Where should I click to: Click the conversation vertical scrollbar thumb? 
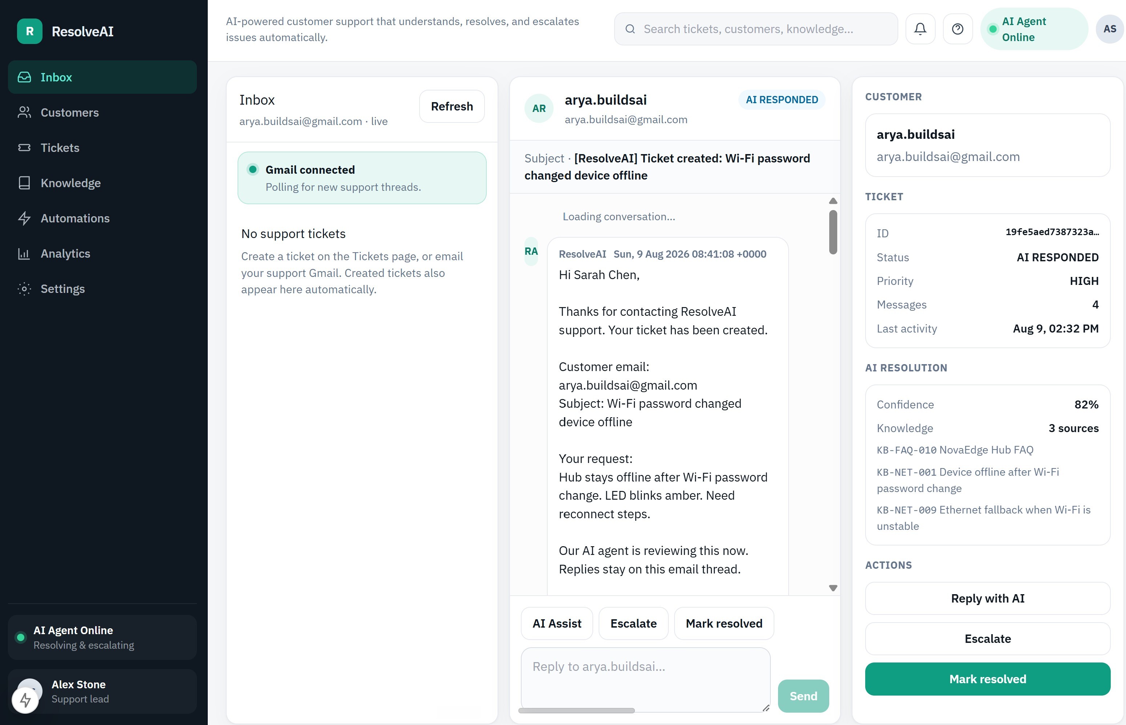pyautogui.click(x=833, y=232)
